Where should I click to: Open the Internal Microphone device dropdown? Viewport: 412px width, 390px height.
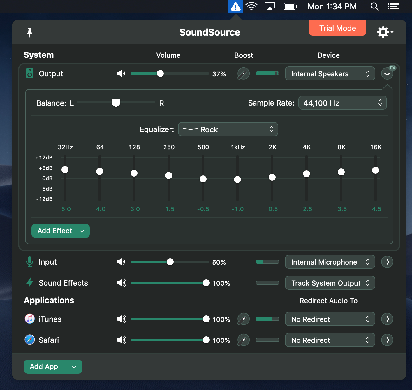pyautogui.click(x=330, y=262)
